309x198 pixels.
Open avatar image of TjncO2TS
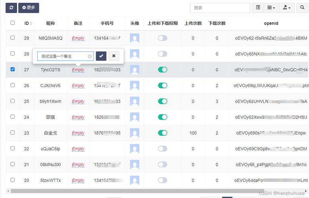click(134, 70)
